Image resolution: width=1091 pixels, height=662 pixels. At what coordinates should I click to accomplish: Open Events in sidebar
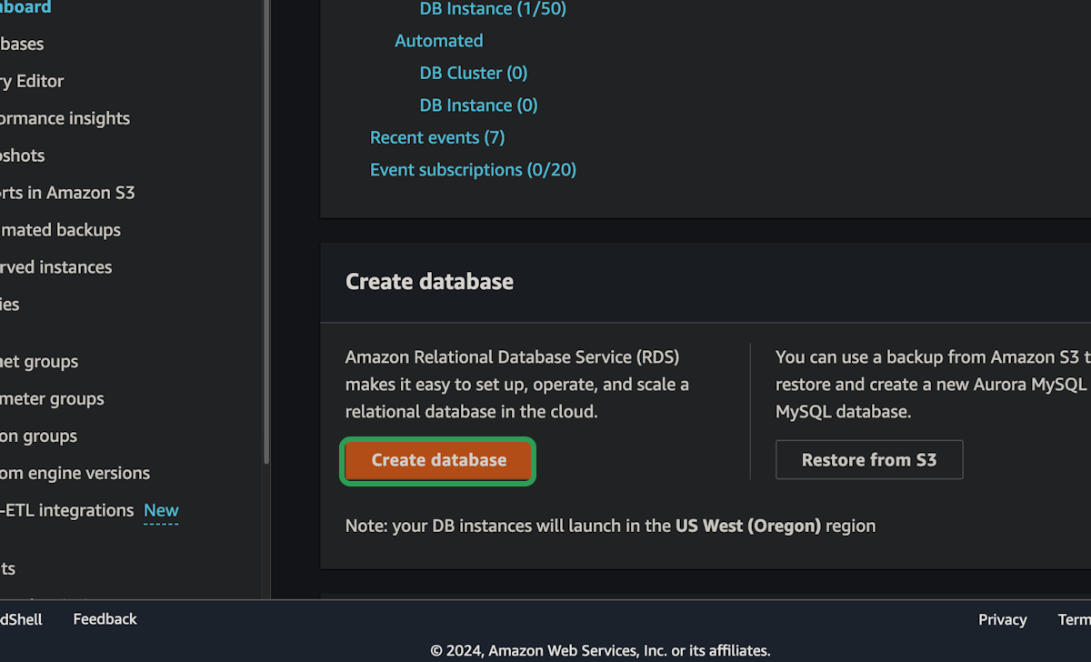7,568
